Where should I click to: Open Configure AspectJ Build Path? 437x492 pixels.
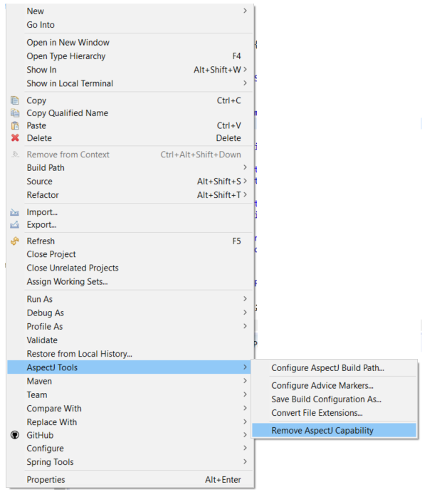coord(335,367)
